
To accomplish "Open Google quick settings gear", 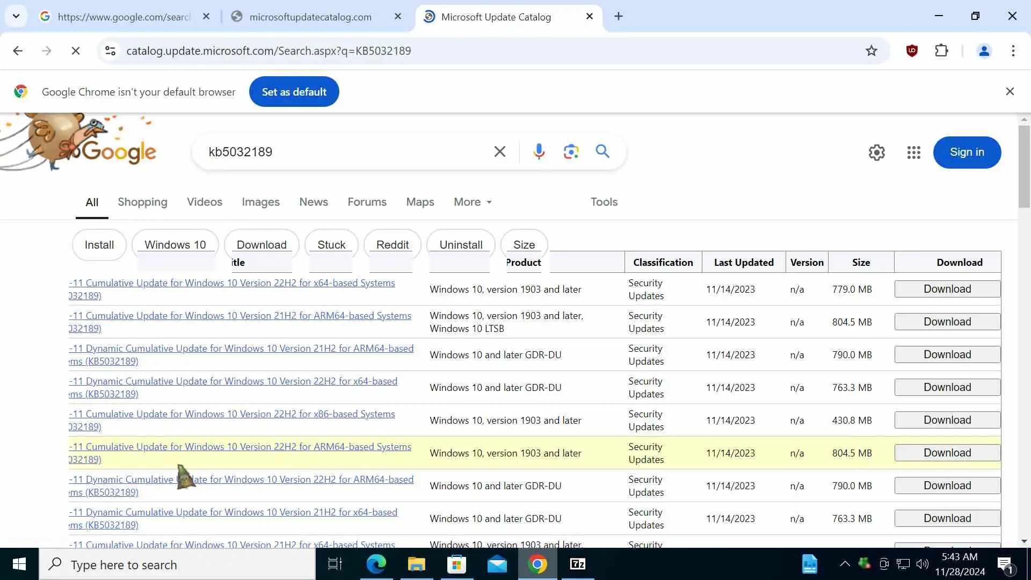I will (876, 153).
